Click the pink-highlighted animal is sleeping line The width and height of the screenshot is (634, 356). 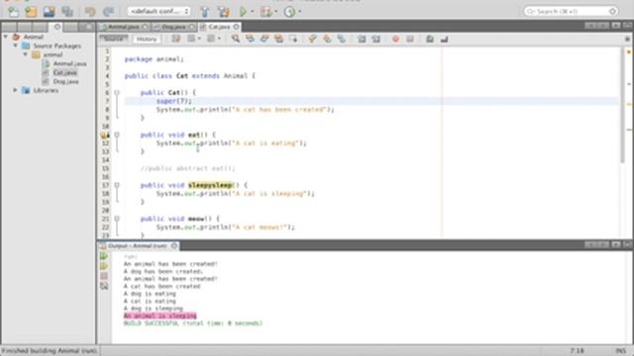click(x=160, y=315)
